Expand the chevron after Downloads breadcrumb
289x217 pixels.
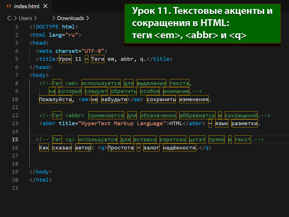pos(87,18)
